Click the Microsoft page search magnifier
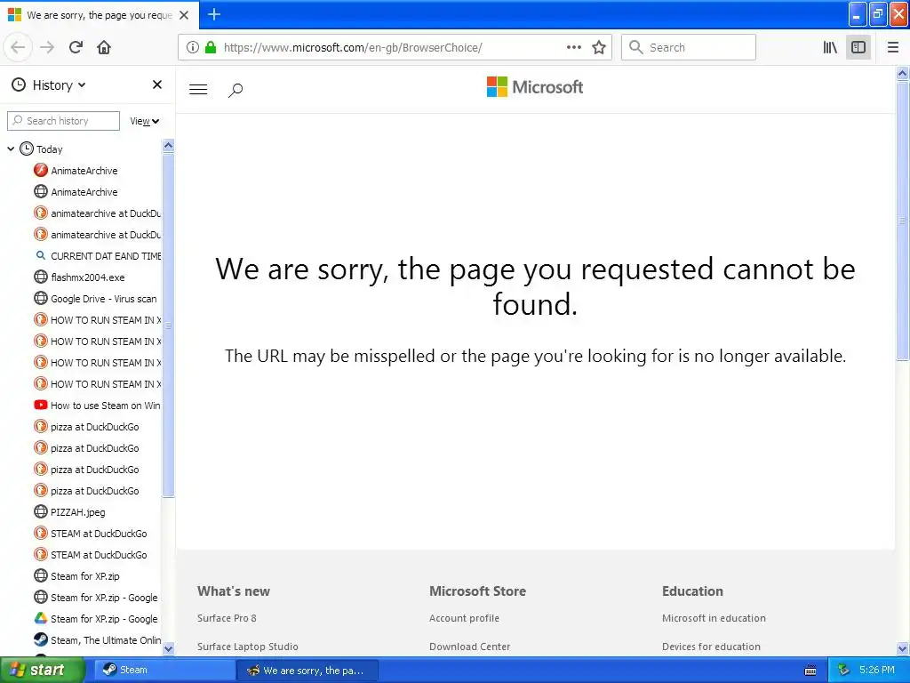Screen dimensions: 910x683 coord(235,90)
